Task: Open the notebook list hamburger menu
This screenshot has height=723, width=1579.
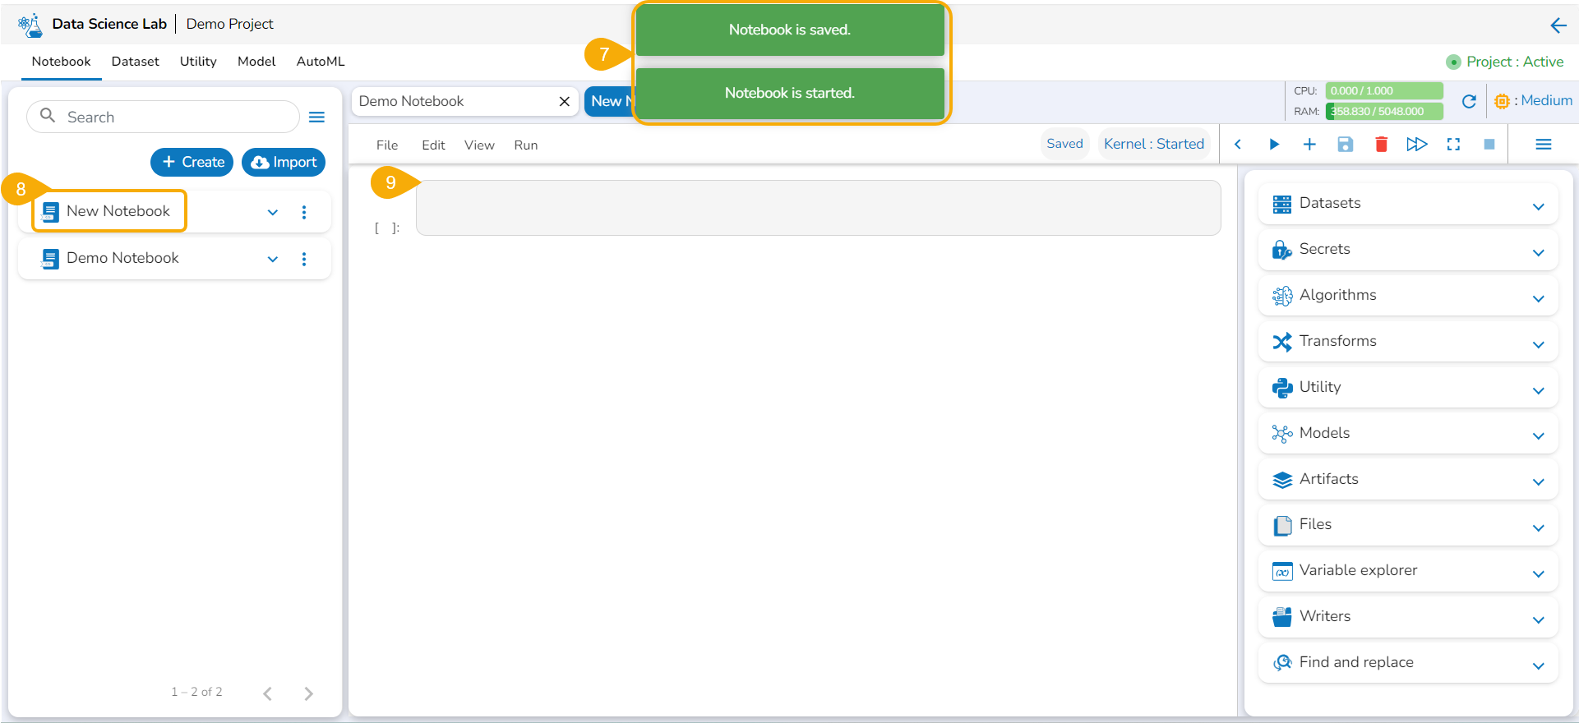Action: point(316,117)
